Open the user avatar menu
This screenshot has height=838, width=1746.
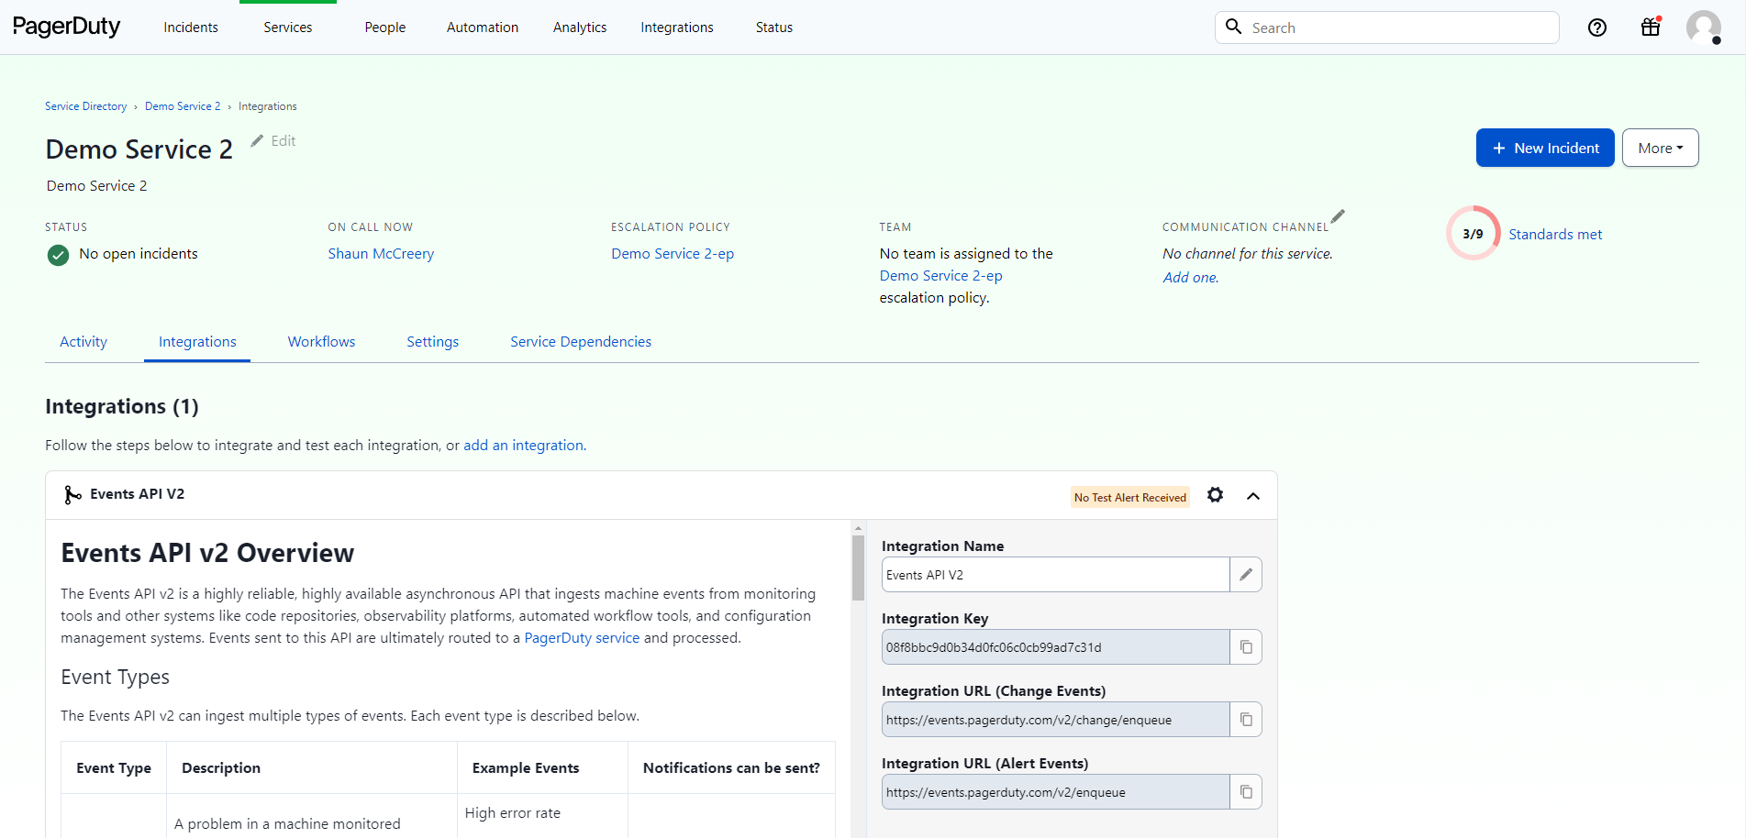click(1704, 28)
